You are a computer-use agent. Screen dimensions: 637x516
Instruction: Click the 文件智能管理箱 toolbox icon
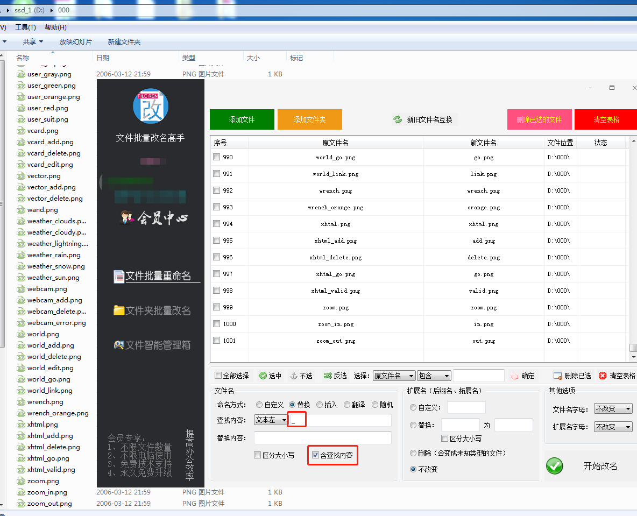click(x=118, y=345)
